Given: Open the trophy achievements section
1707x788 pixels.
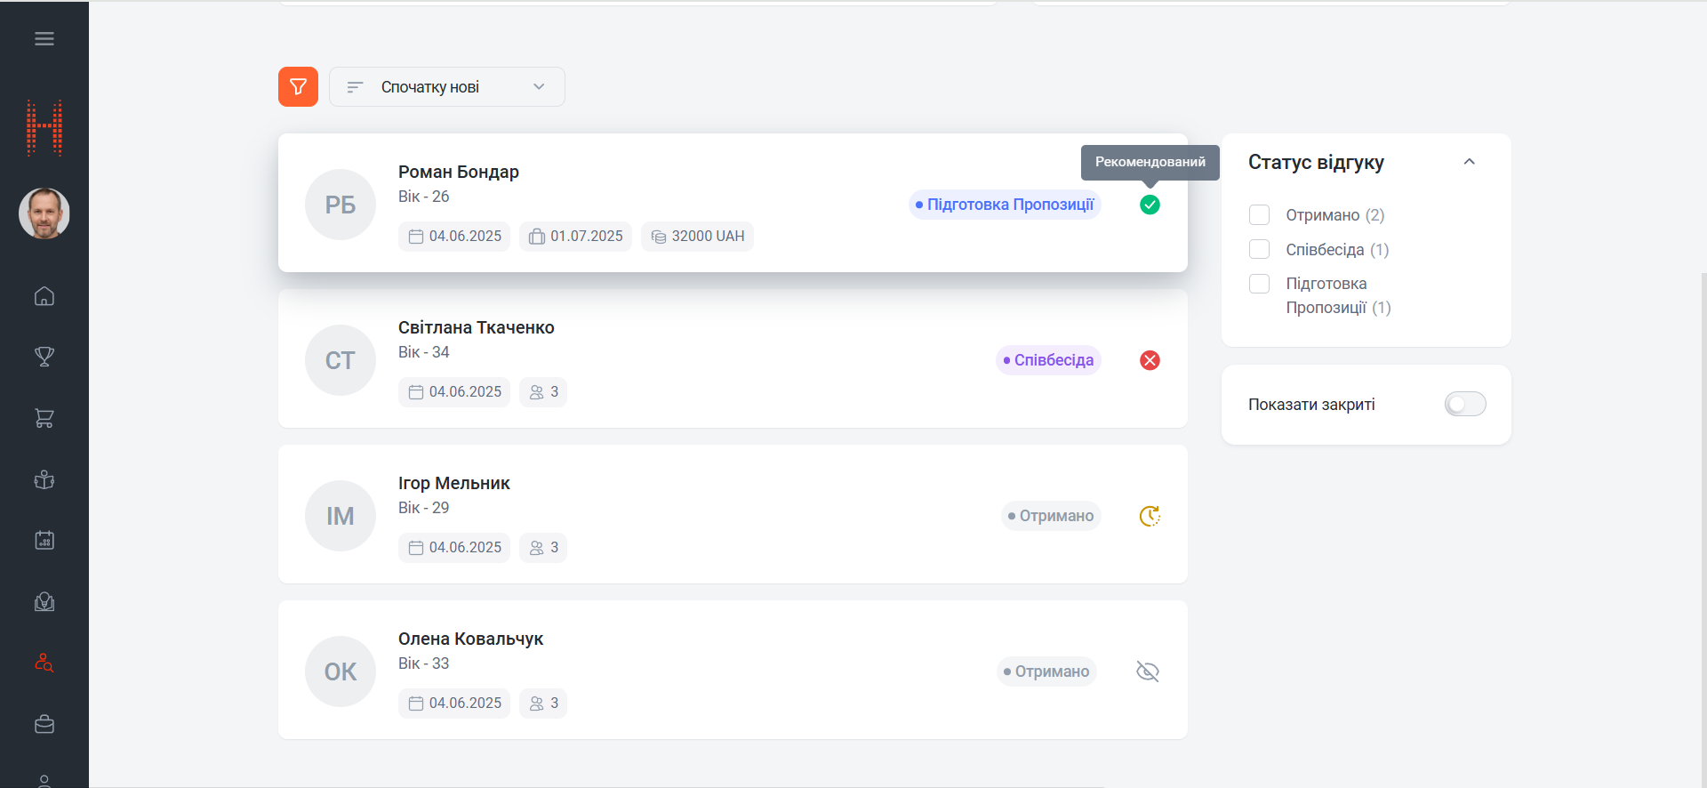Looking at the screenshot, I should (44, 357).
